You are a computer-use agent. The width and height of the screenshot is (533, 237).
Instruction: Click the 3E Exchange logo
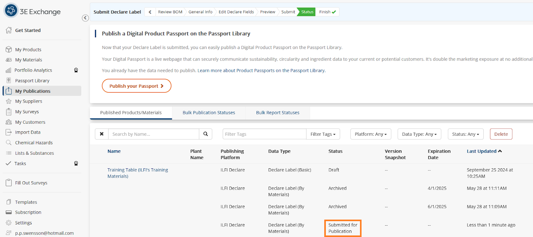pyautogui.click(x=32, y=11)
